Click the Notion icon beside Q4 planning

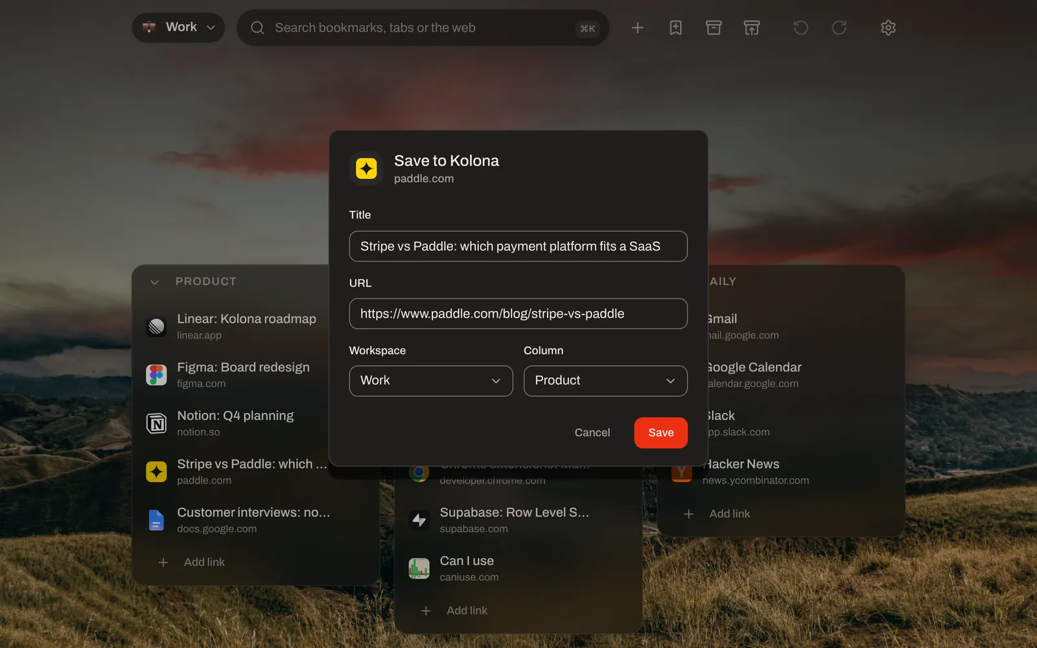(x=156, y=424)
